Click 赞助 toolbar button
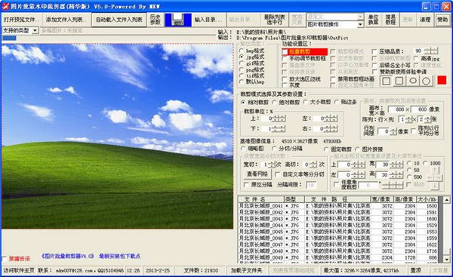The image size is (453, 277). click(x=442, y=20)
